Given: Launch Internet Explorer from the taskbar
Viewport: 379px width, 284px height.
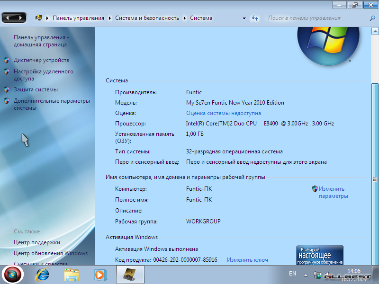Looking at the screenshot, I should point(43,275).
